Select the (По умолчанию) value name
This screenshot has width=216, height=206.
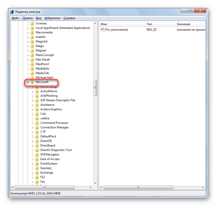pos(116,30)
